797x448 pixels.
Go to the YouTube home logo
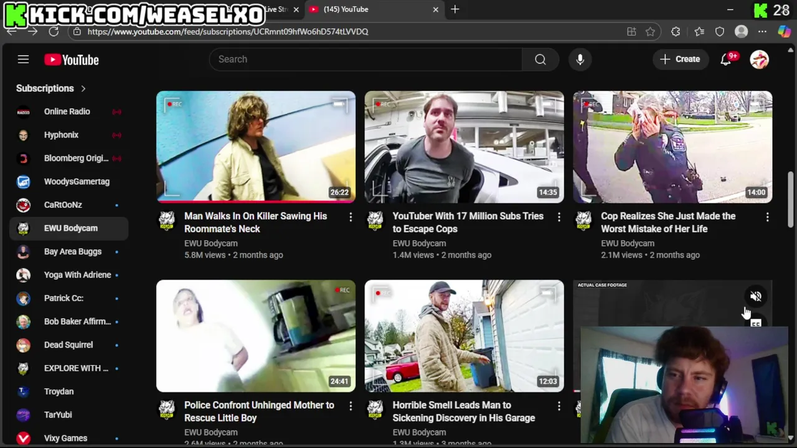[x=72, y=60]
